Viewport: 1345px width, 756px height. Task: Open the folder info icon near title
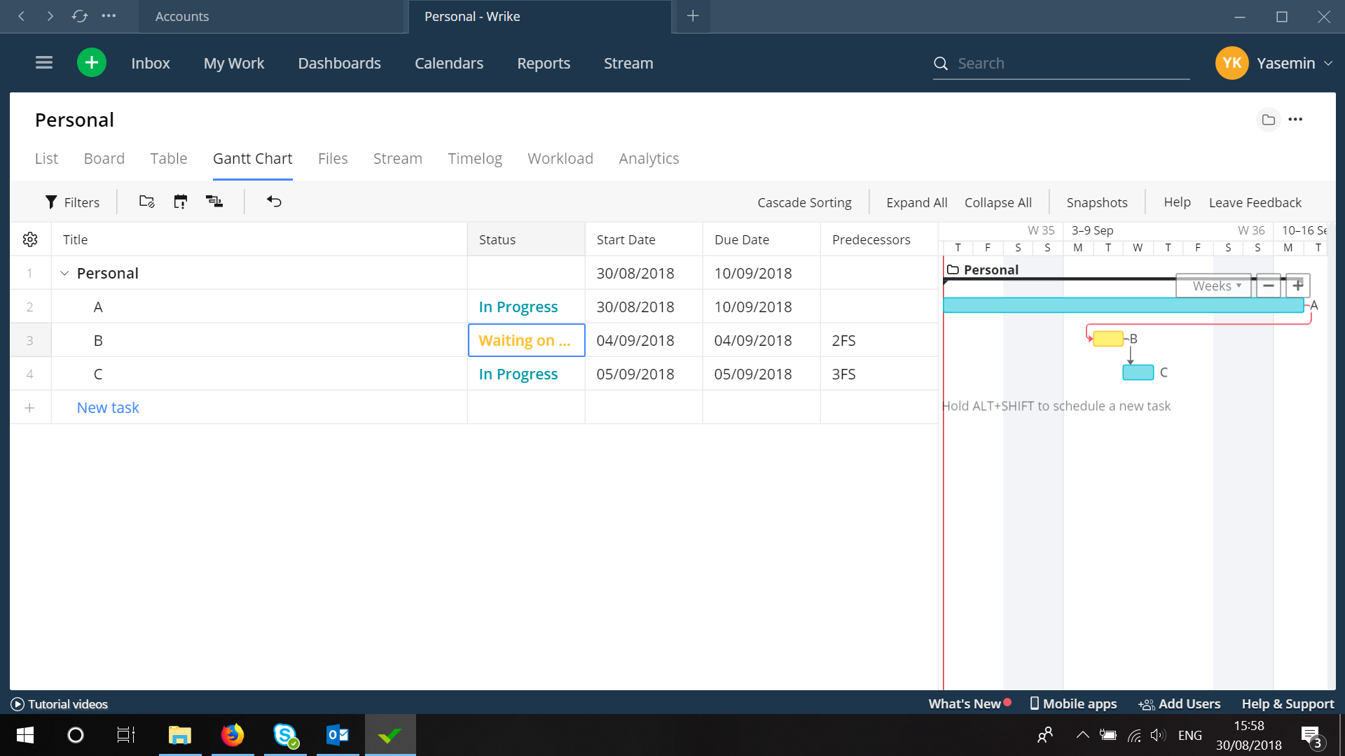coord(1268,120)
